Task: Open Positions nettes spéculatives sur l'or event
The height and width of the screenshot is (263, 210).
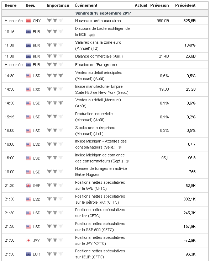Action: coord(100,213)
